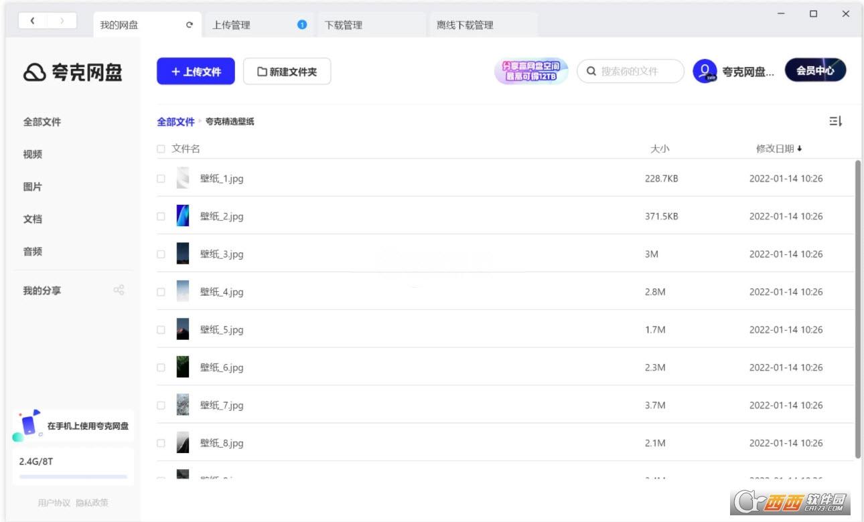864x522 pixels.
Task: Open the 隐私政策 link
Action: (x=92, y=503)
